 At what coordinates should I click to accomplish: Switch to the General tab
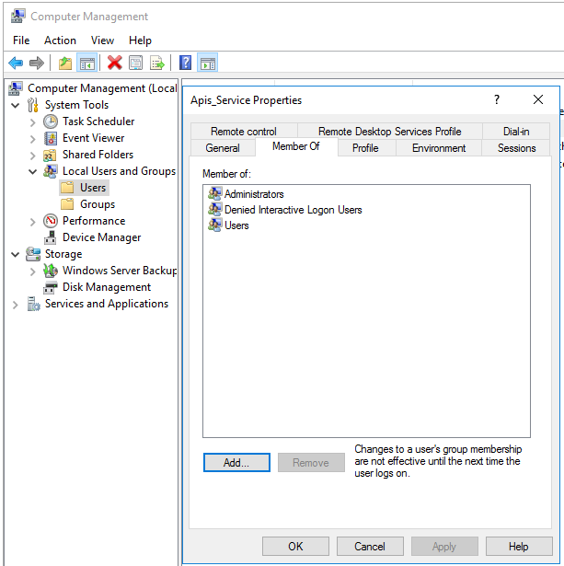pos(223,148)
